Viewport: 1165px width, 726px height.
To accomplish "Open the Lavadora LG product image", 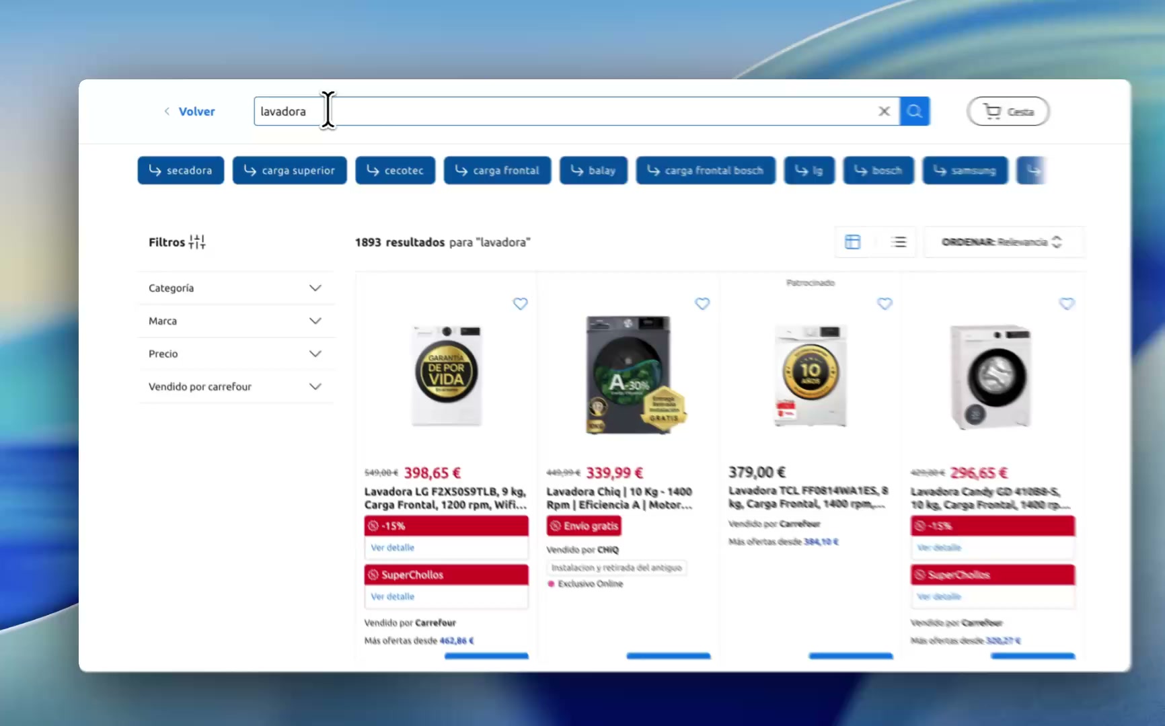I will click(x=447, y=375).
